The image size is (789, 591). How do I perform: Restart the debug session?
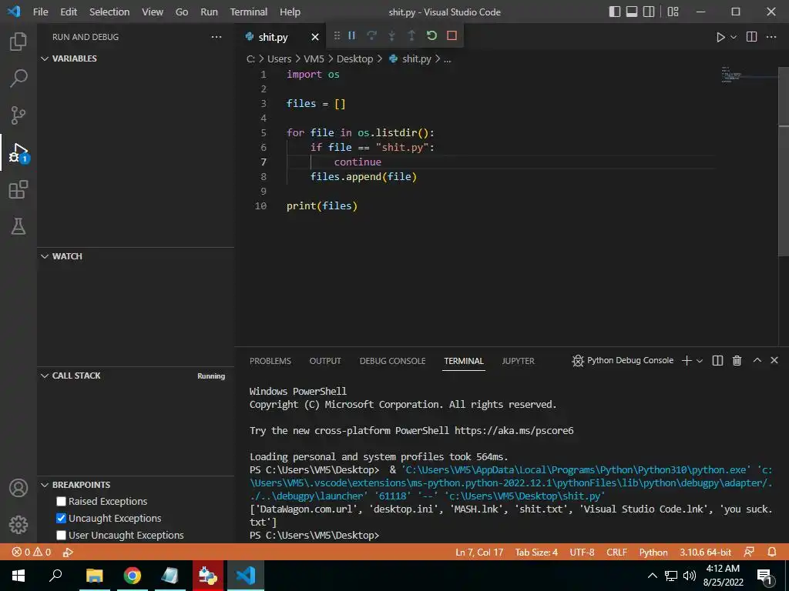tap(431, 35)
